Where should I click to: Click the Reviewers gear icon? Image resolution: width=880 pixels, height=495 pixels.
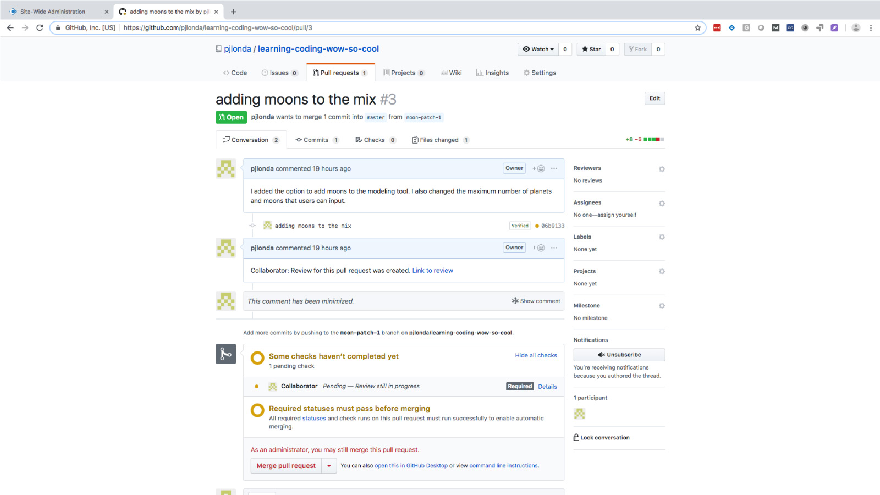coord(662,169)
